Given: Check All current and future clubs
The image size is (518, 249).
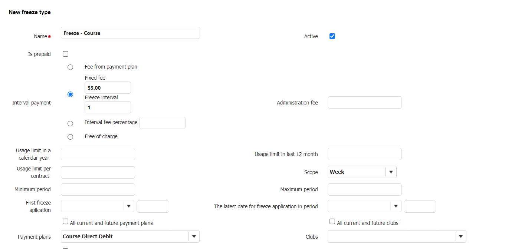Looking at the screenshot, I should (x=332, y=222).
